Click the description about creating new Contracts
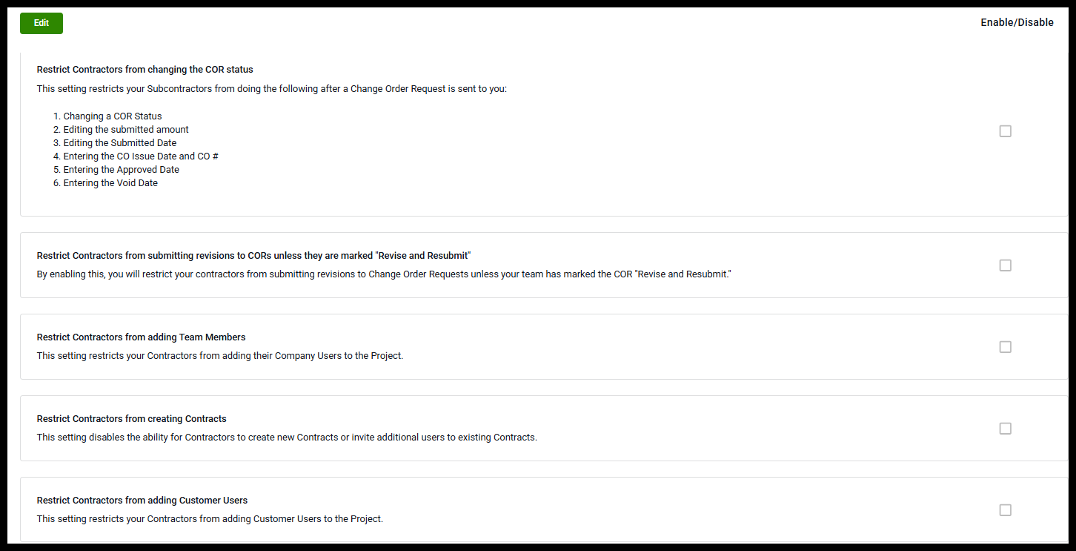 (287, 438)
